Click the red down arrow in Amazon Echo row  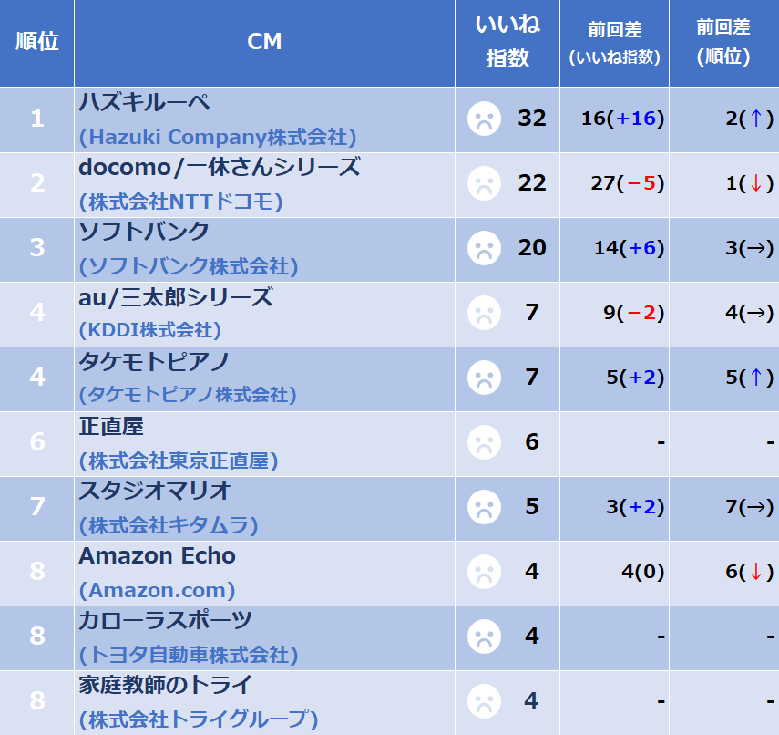pos(756,572)
